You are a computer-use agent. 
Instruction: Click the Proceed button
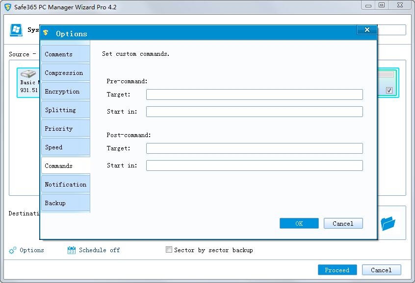click(x=337, y=270)
